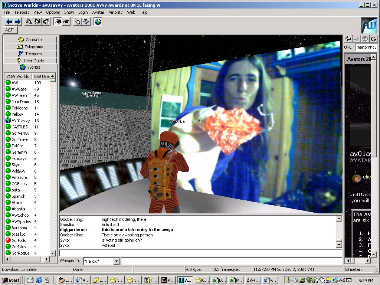The width and height of the screenshot is (380, 285).
Task: Click the mouse mode toolbar icon
Action: tap(78, 22)
